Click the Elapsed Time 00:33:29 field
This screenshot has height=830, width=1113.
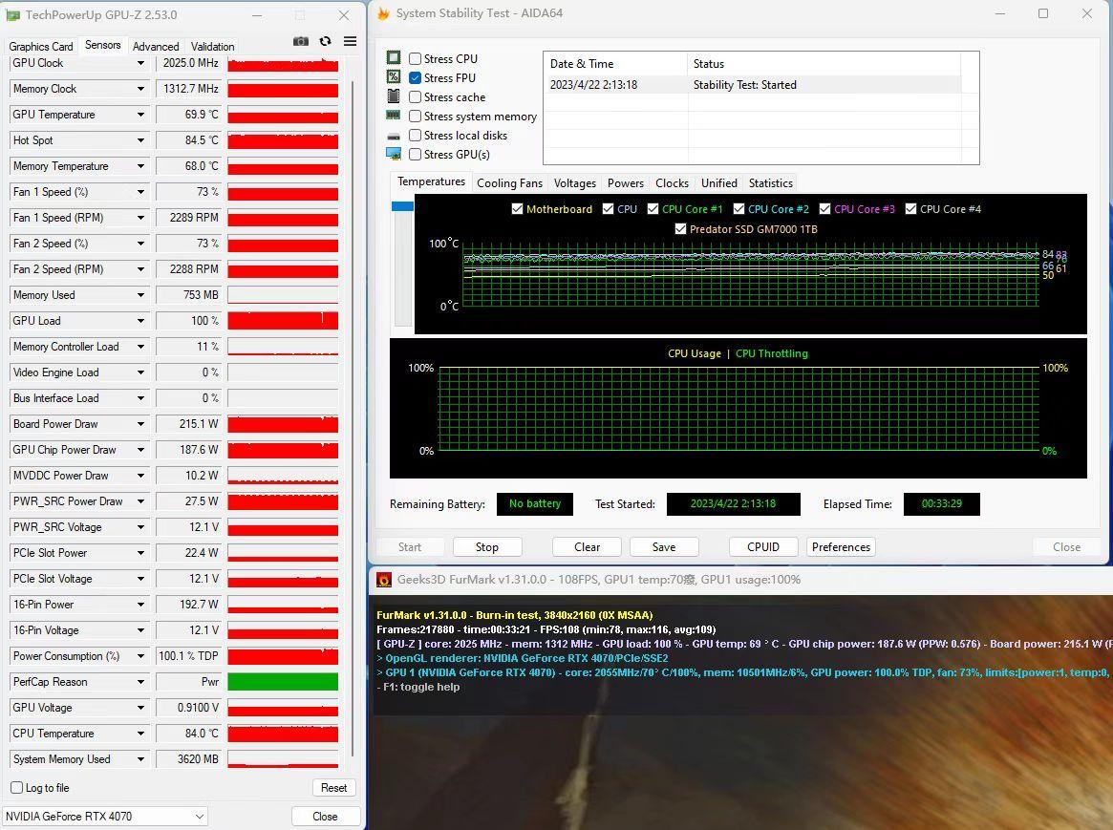(x=941, y=503)
